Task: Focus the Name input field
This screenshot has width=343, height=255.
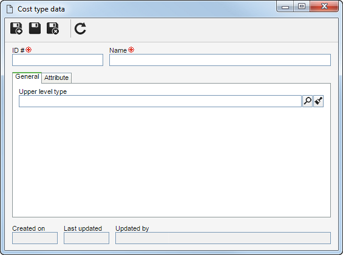Action: (220, 60)
